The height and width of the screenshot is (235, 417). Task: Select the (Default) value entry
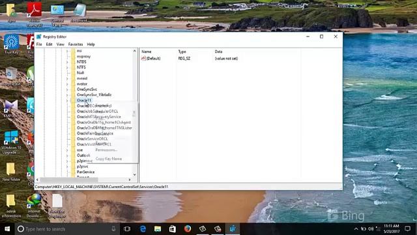(153, 58)
